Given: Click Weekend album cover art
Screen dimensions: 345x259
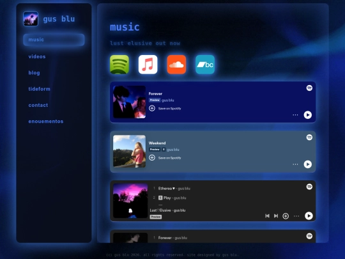Looking at the screenshot, I should pyautogui.click(x=129, y=152).
